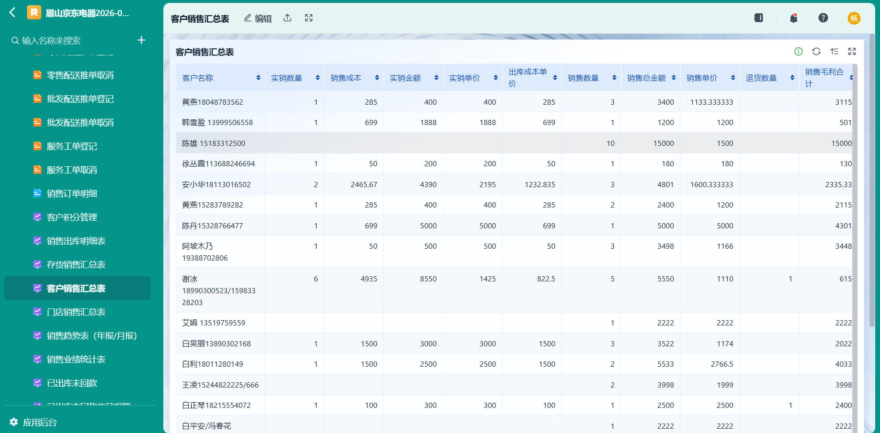Click the back arrow in sidebar header

pyautogui.click(x=13, y=12)
